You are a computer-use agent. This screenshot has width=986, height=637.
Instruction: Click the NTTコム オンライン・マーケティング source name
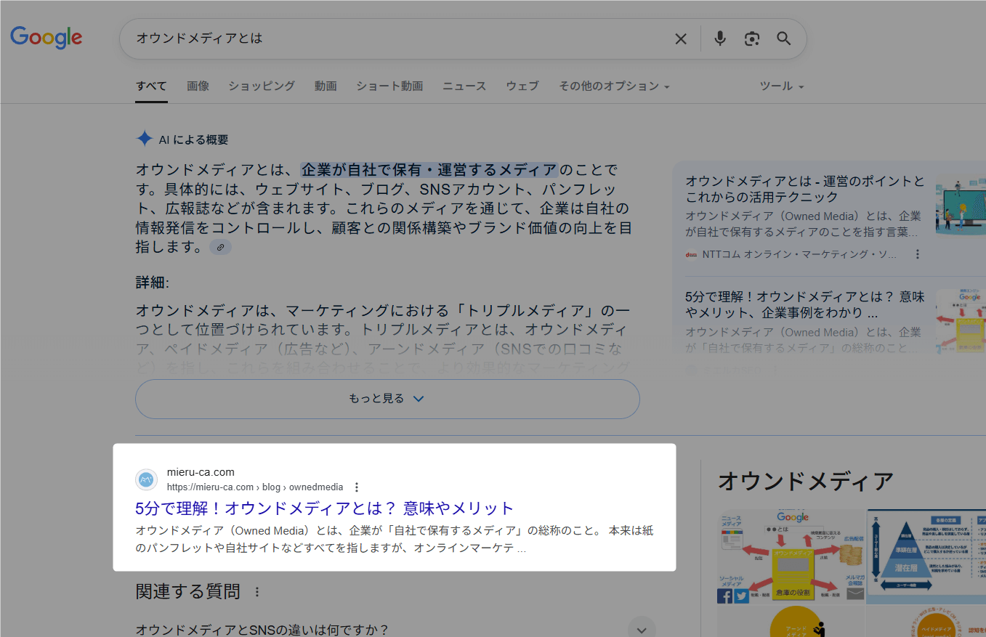(799, 254)
